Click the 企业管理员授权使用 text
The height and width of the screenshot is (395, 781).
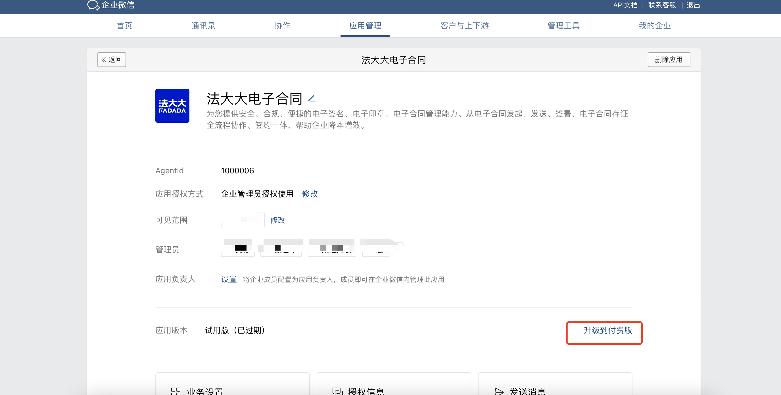point(257,194)
